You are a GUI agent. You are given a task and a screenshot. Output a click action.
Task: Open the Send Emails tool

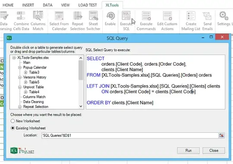coord(208,21)
